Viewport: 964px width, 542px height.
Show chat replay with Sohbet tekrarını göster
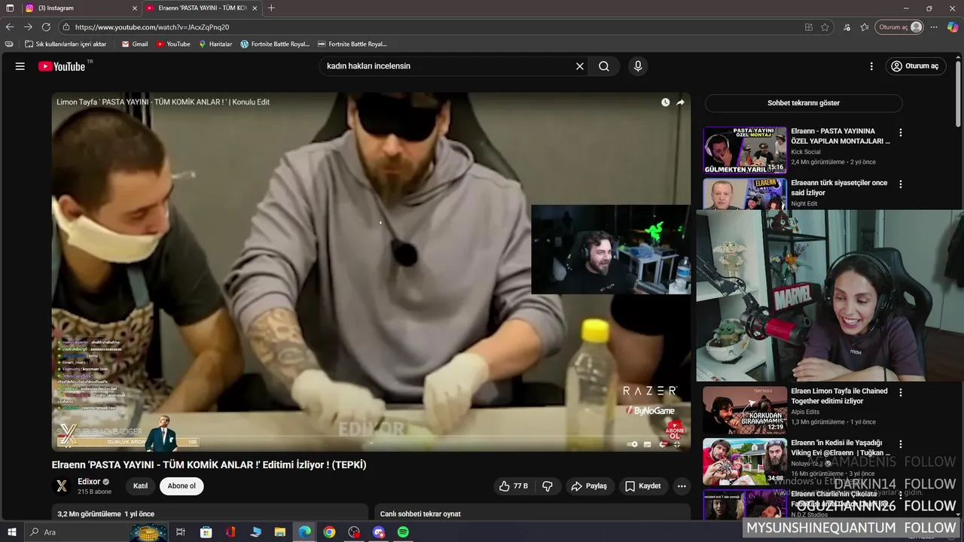tap(804, 103)
